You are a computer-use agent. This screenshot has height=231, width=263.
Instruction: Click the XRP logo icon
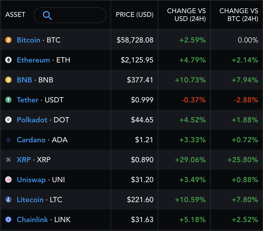[x=8, y=160]
